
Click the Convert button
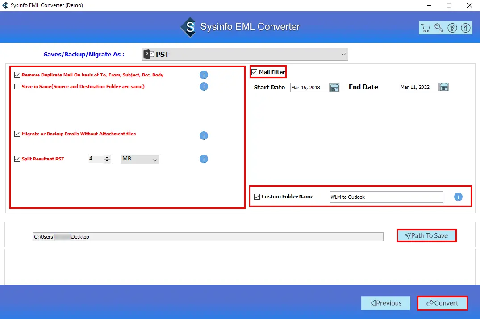[442, 303]
